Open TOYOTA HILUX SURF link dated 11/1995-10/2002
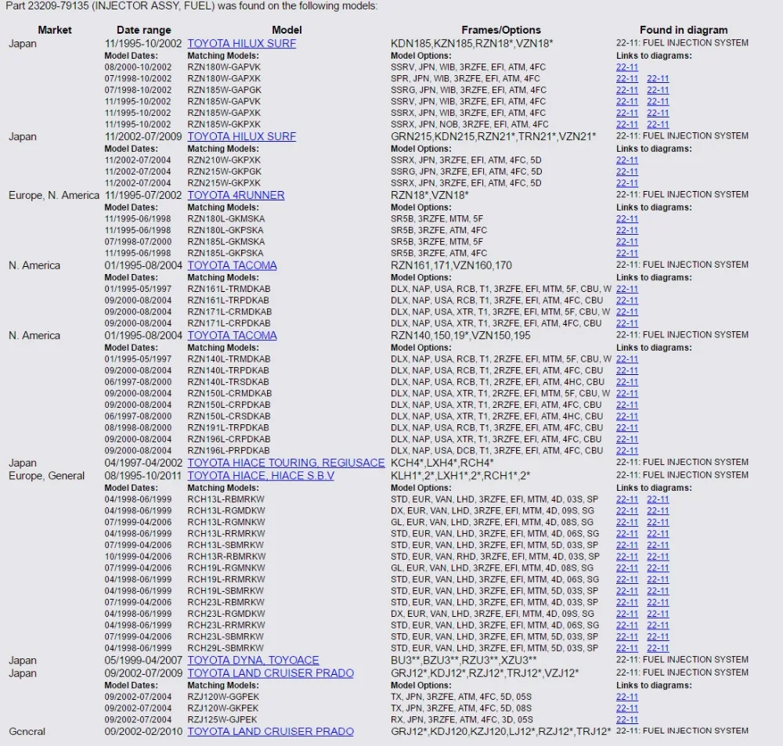 242,43
